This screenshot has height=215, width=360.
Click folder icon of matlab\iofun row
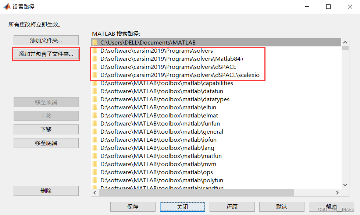click(95, 140)
